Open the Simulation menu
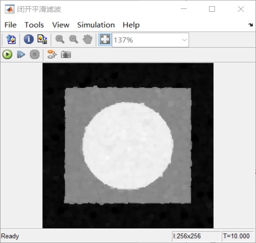 click(x=96, y=25)
